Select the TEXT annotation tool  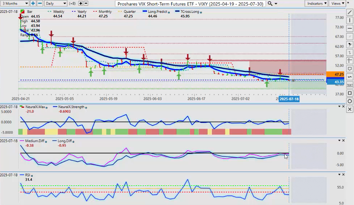click(350, 85)
